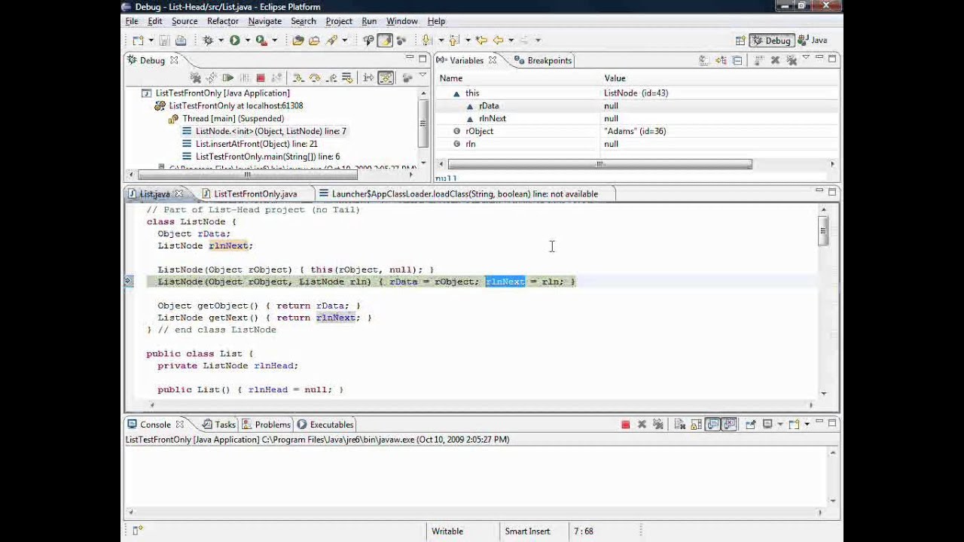
Task: Click the Step Into icon
Action: click(297, 78)
